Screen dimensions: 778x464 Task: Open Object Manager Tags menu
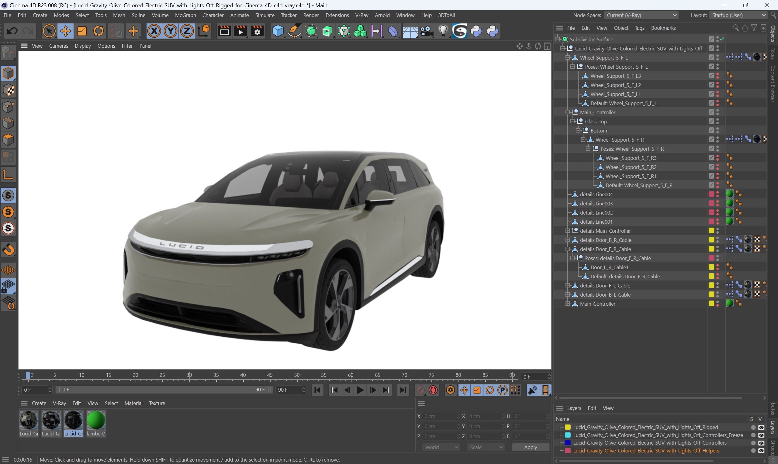pos(639,28)
